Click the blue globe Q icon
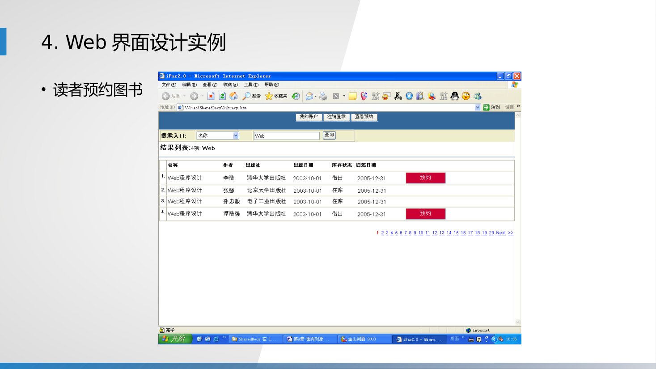656x369 pixels. 409,96
